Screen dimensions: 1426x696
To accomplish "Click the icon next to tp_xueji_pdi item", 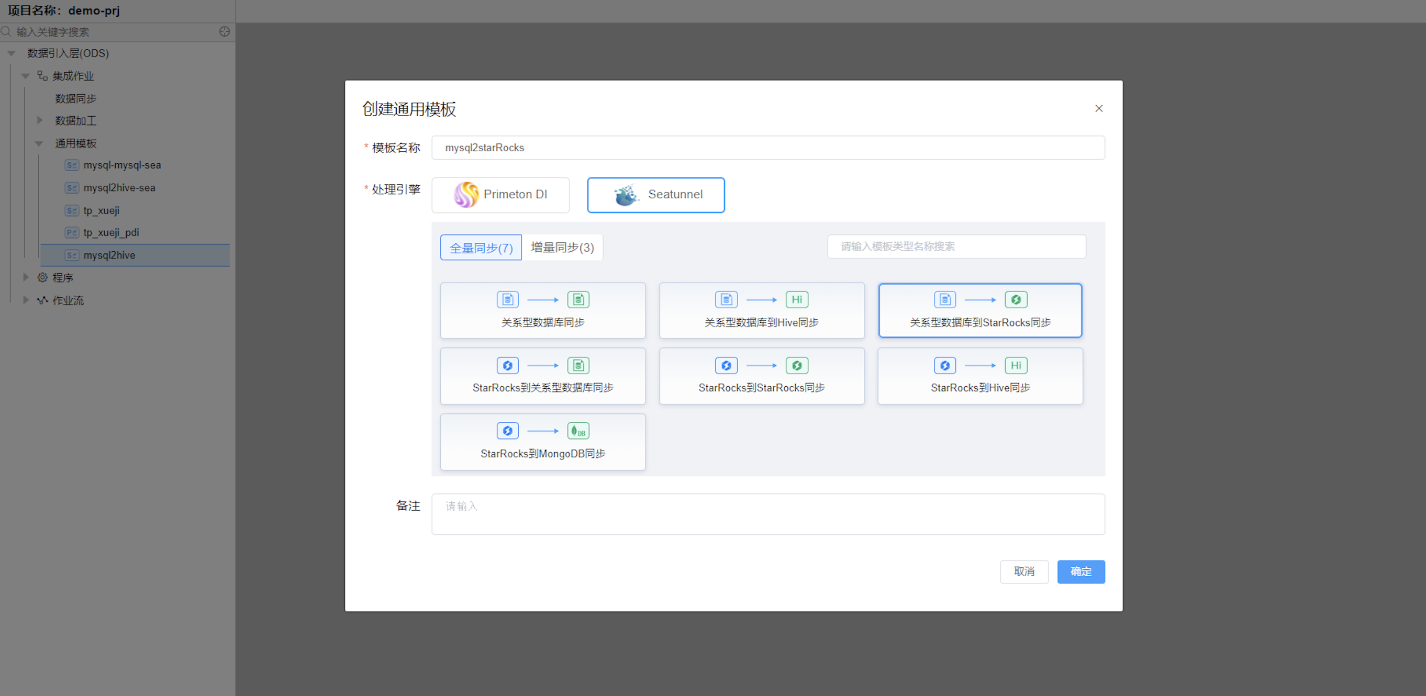I will point(71,232).
